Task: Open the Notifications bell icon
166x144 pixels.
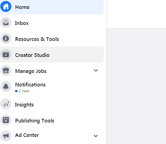Action: (6, 86)
